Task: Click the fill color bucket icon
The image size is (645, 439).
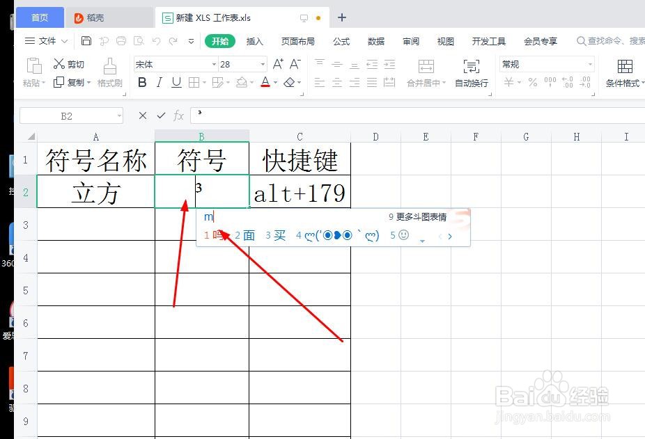Action: (242, 83)
